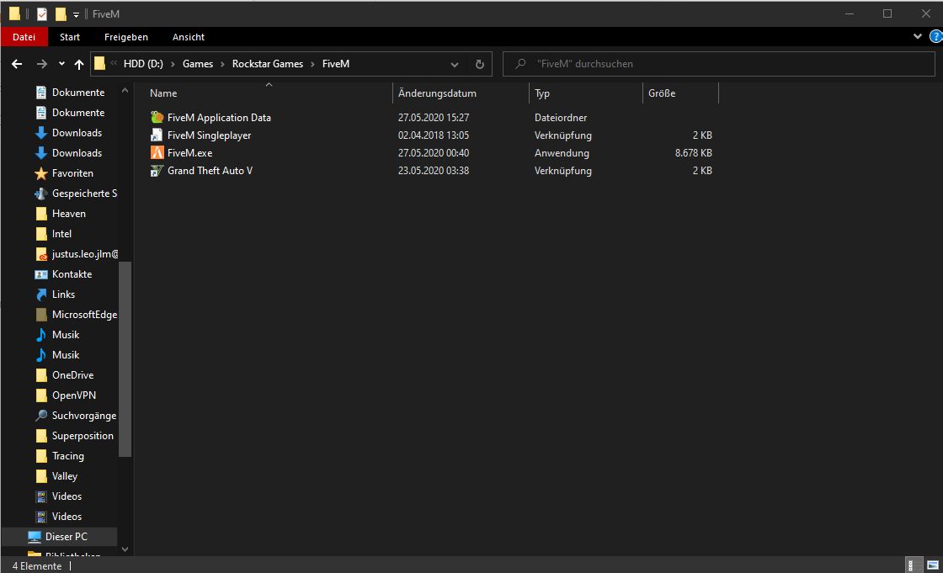Open the Quick Access Toolbar customize dropdown
The width and height of the screenshot is (943, 573).
click(x=76, y=14)
